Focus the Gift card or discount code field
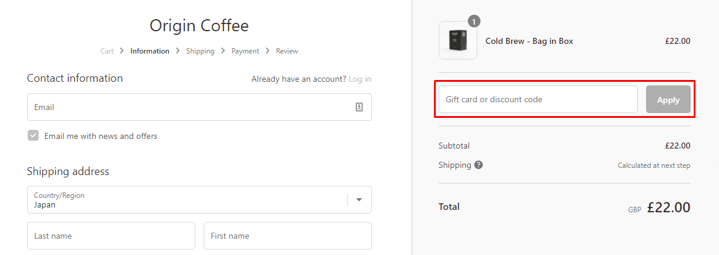 538,99
